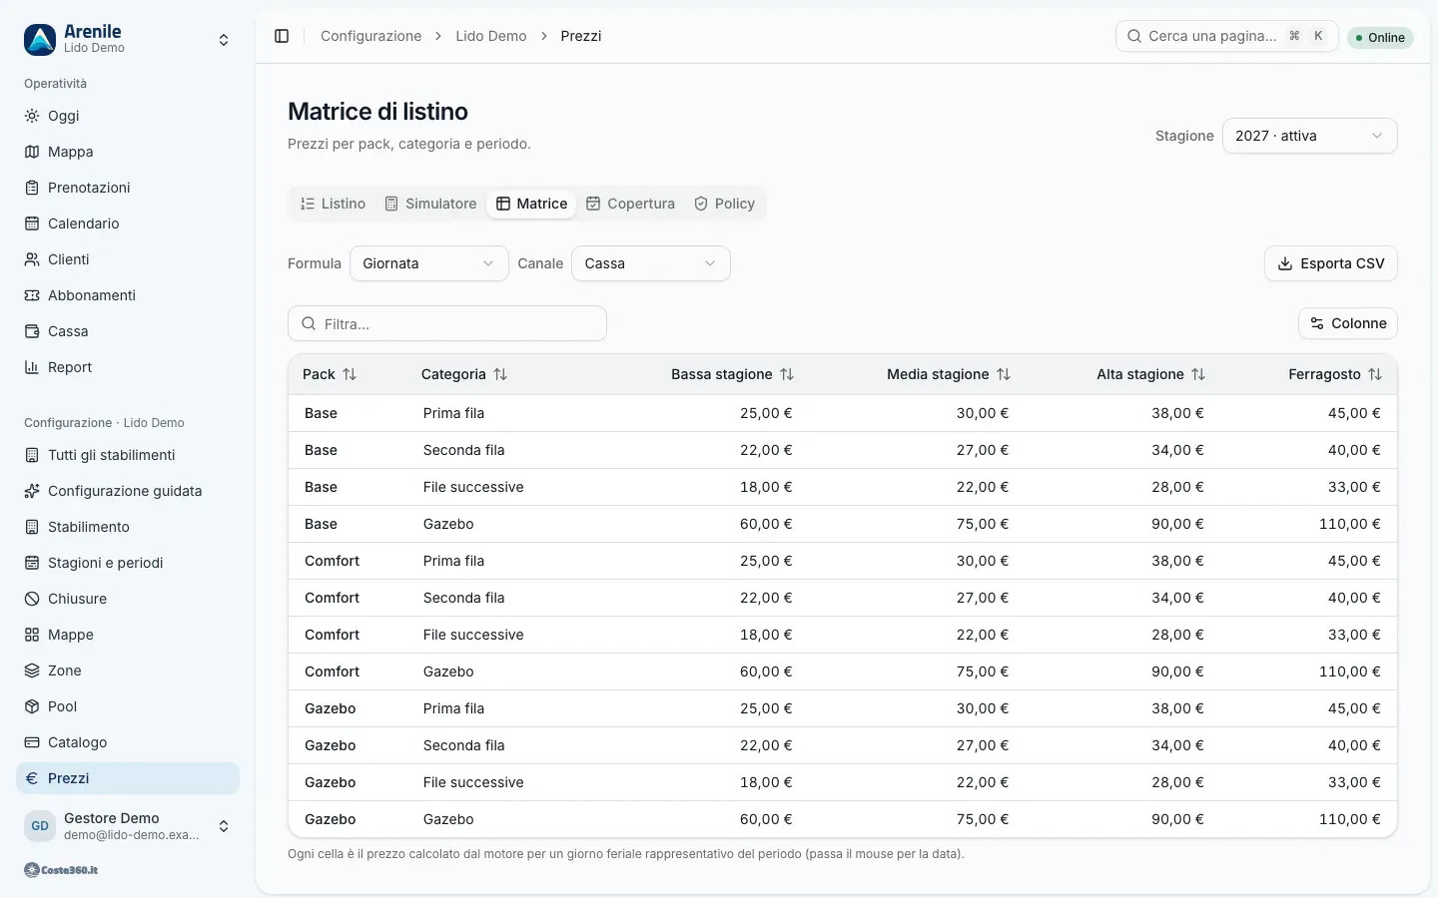This screenshot has width=1438, height=898.
Task: Click the Coste360.it logo
Action: (61, 870)
